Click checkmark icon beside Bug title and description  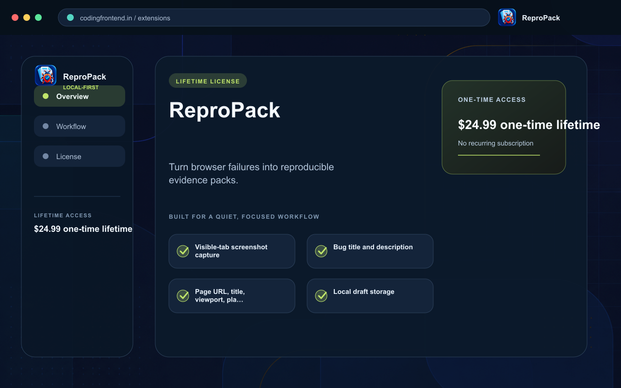click(321, 251)
